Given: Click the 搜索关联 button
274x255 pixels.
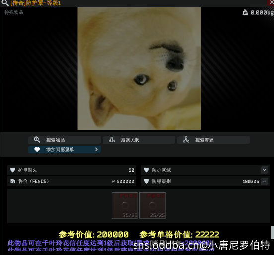Looking at the screenshot, I should click(139, 140).
